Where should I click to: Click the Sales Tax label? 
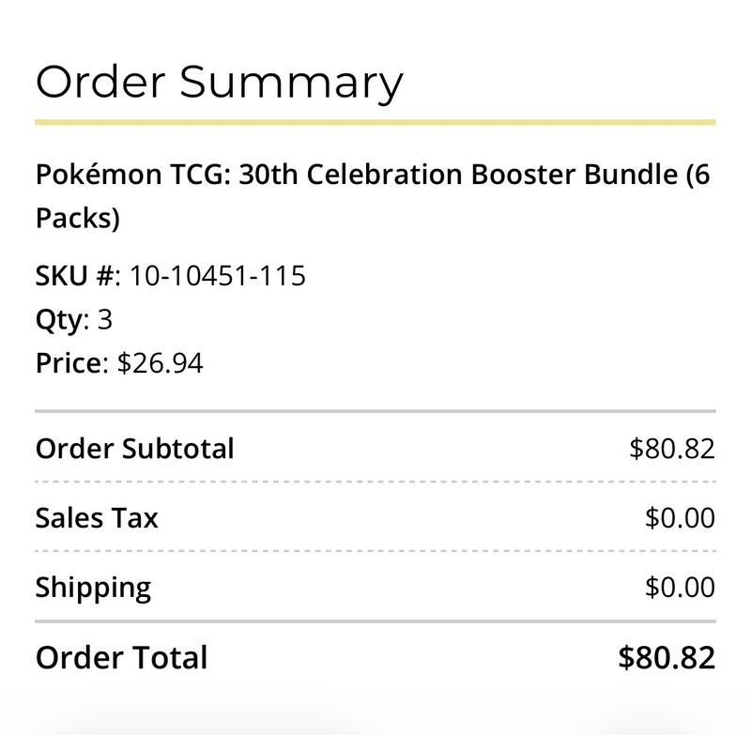pyautogui.click(x=97, y=518)
